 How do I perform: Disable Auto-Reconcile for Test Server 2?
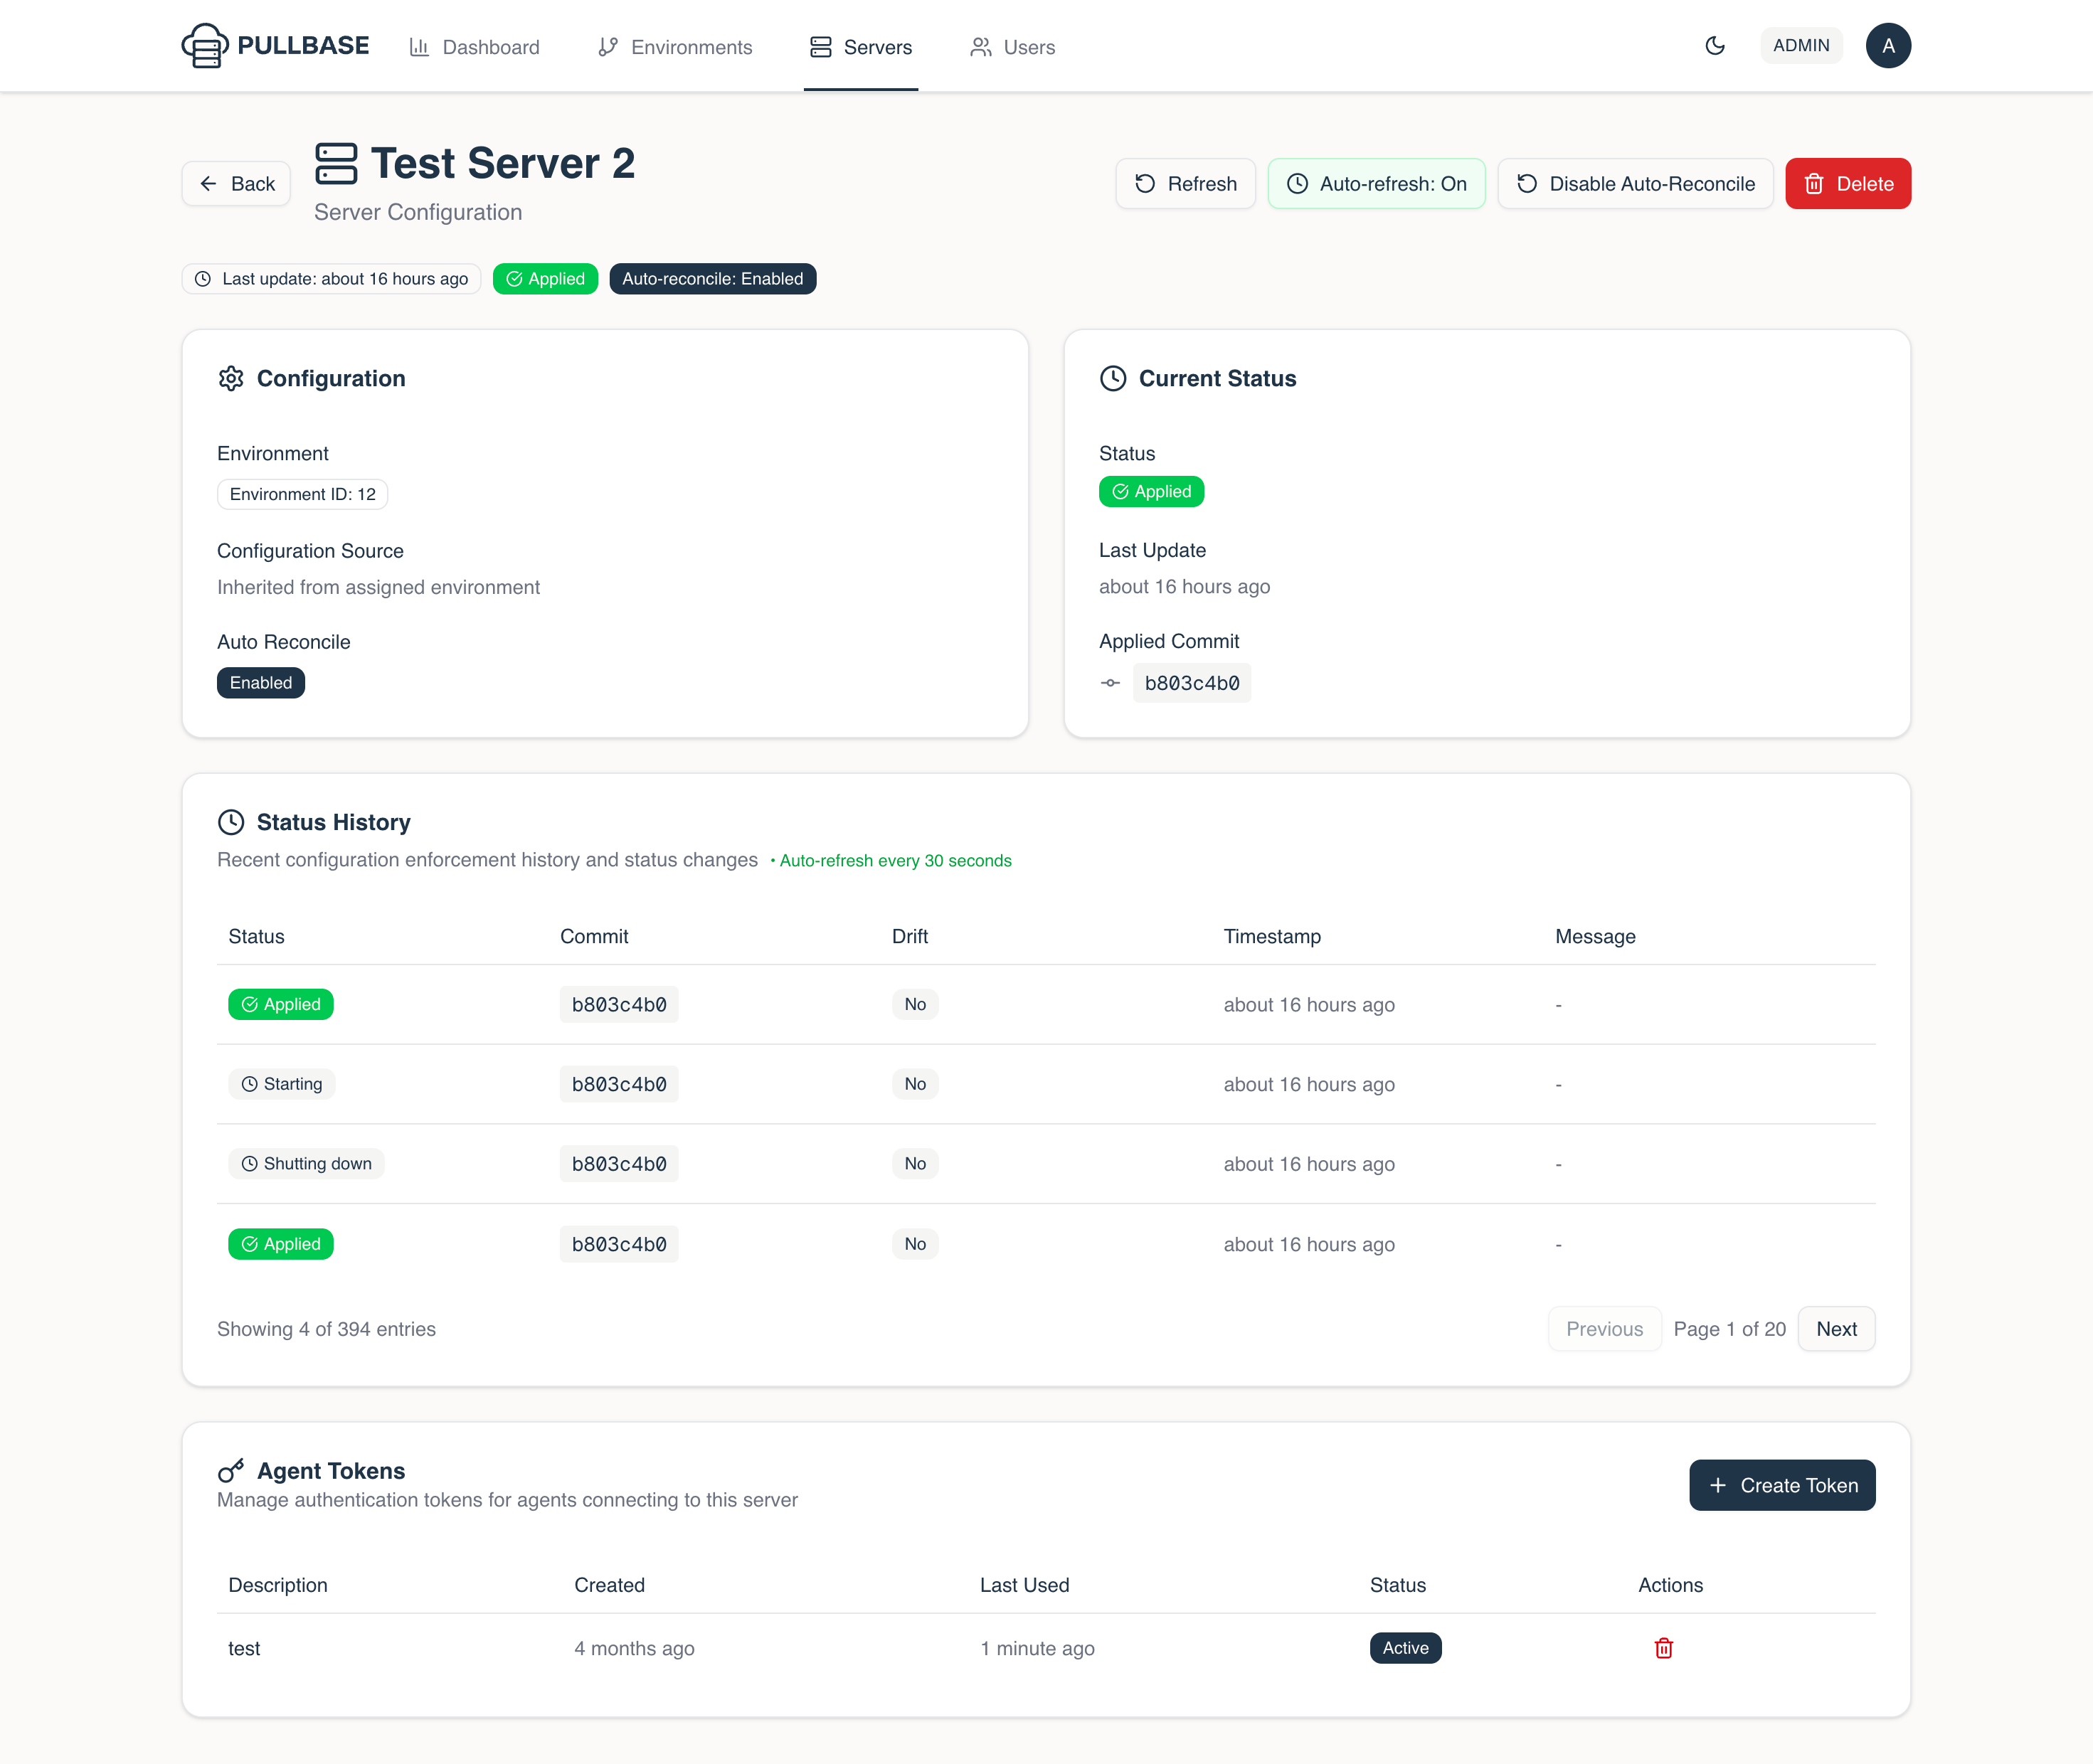coord(1635,183)
